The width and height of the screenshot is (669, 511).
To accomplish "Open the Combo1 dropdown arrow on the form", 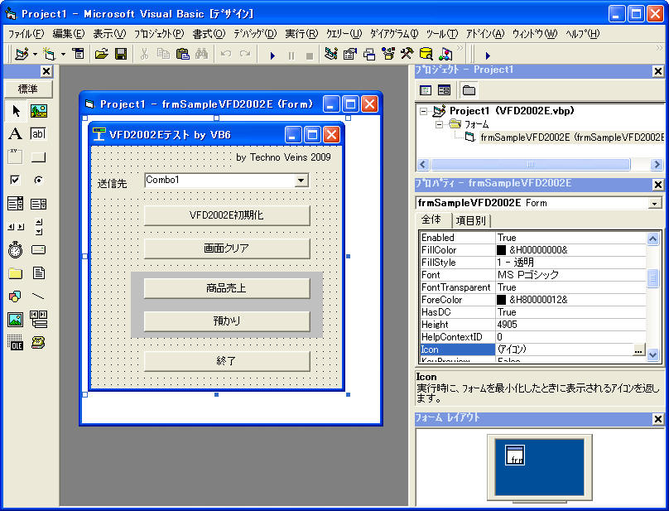I will (301, 181).
